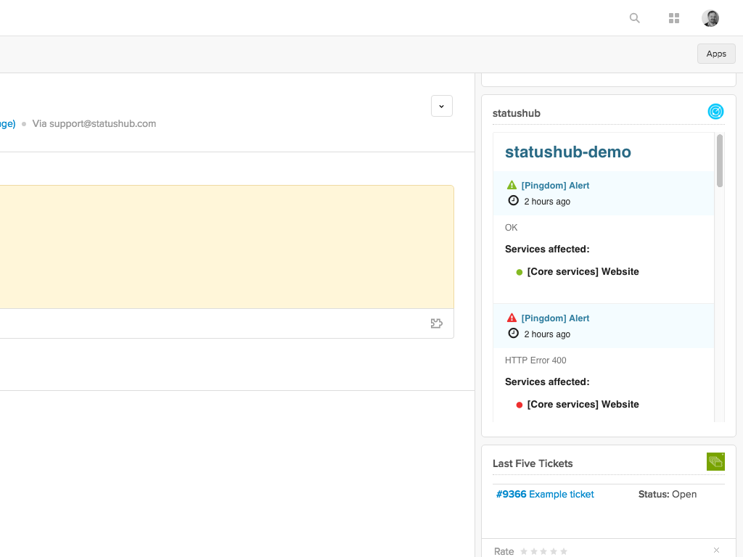Screen dimensions: 743x557
Task: Click the Last Five Tickets app icon
Action: (x=715, y=461)
